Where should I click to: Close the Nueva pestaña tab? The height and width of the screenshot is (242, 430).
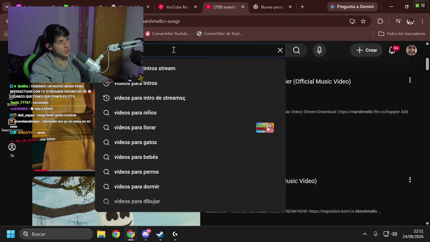tap(290, 7)
